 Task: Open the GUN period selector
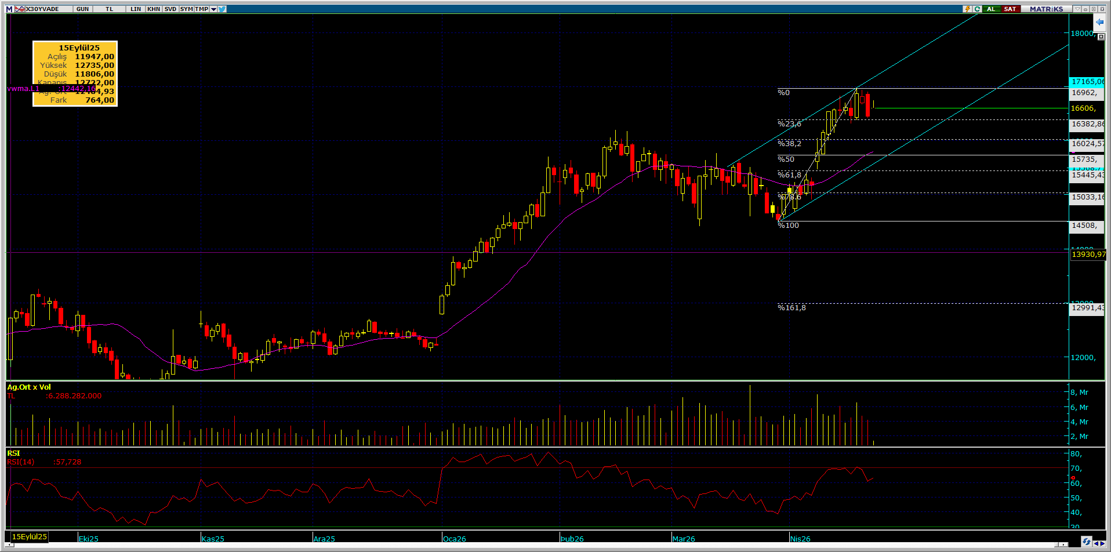point(82,9)
